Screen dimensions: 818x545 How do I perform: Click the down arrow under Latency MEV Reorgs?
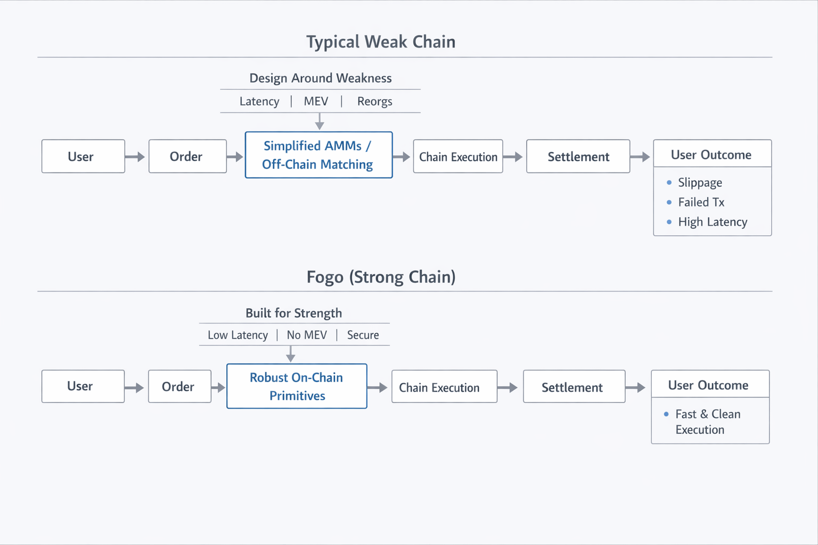pyautogui.click(x=320, y=122)
